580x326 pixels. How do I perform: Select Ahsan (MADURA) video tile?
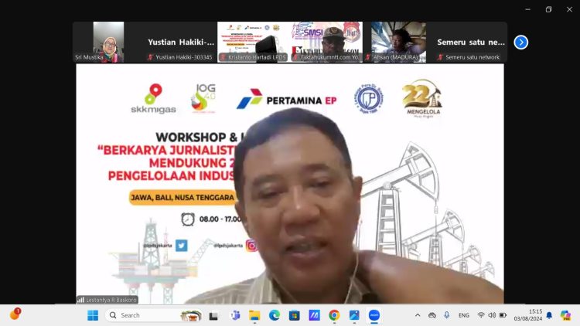click(x=398, y=42)
